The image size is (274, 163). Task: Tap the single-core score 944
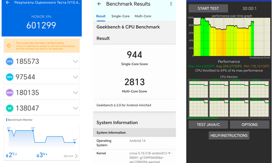pos(134,55)
